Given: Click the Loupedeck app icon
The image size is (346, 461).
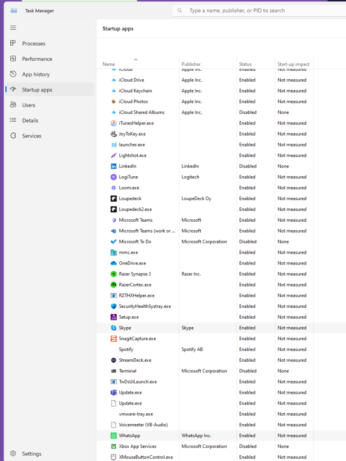Looking at the screenshot, I should 113,198.
